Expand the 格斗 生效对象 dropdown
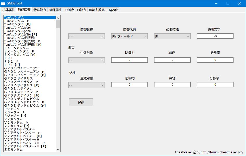The width and height of the screenshot is (246, 156). [87, 85]
